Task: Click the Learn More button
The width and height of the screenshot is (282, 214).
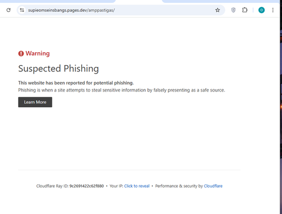Action: click(x=35, y=102)
